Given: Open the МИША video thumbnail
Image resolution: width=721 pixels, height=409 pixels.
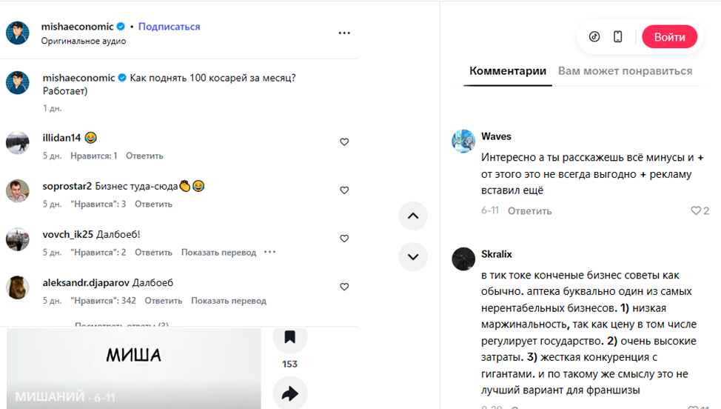Looking at the screenshot, I should coord(134,368).
